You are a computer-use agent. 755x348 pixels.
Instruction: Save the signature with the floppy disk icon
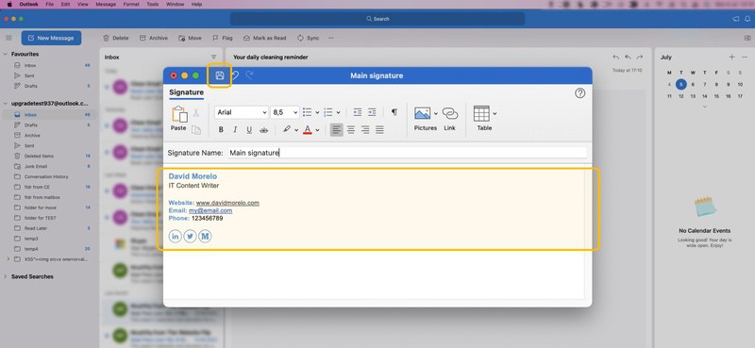pos(220,75)
